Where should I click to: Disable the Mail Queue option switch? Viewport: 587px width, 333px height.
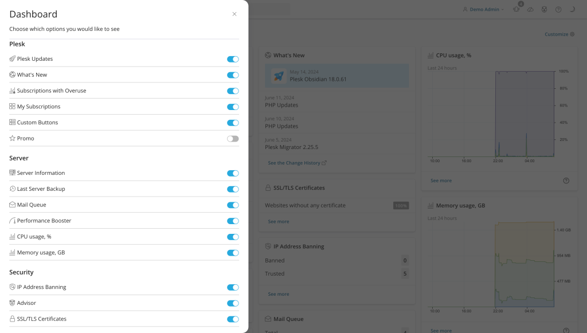tap(233, 205)
